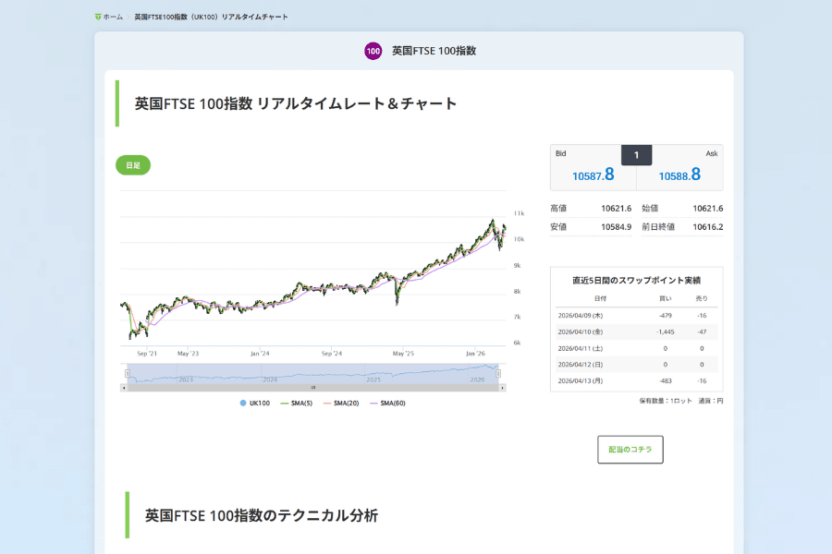The image size is (832, 554).
Task: Click the left scroll arrow under the chart navigator
Action: tap(122, 388)
